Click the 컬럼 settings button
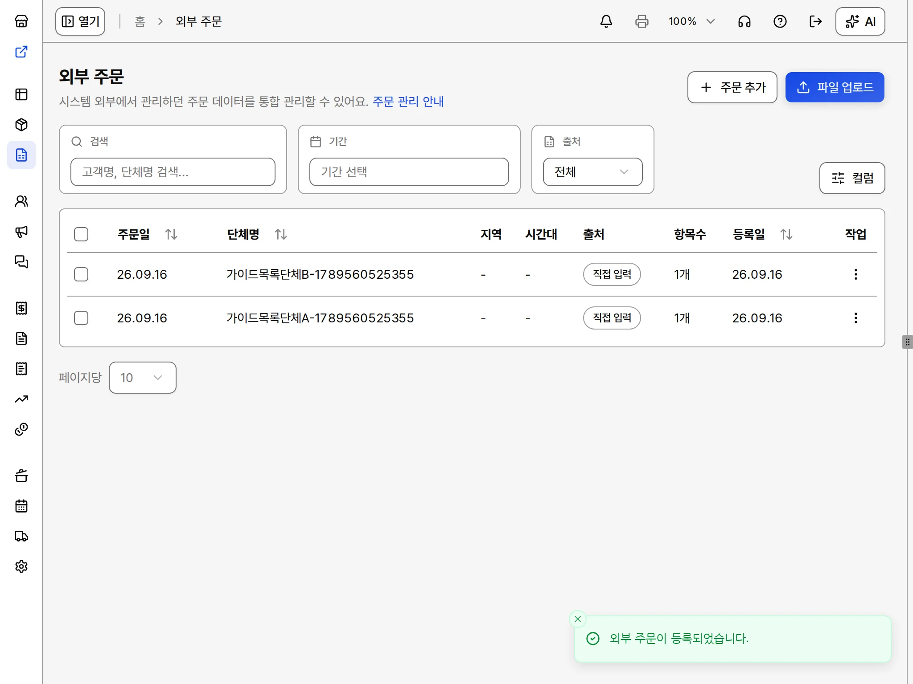 [852, 178]
